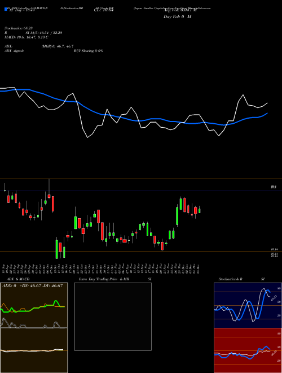Click the upper price level axis label

pos(274,187)
